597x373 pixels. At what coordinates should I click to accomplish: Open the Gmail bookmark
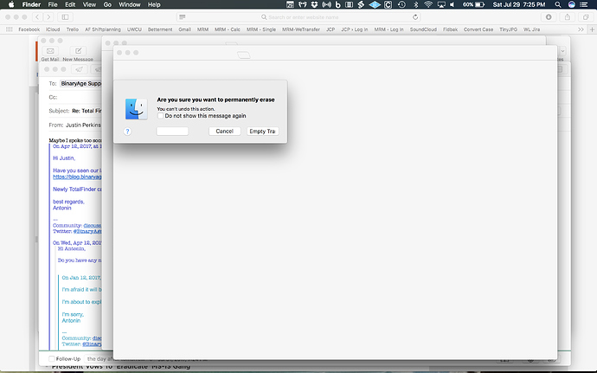click(x=184, y=29)
